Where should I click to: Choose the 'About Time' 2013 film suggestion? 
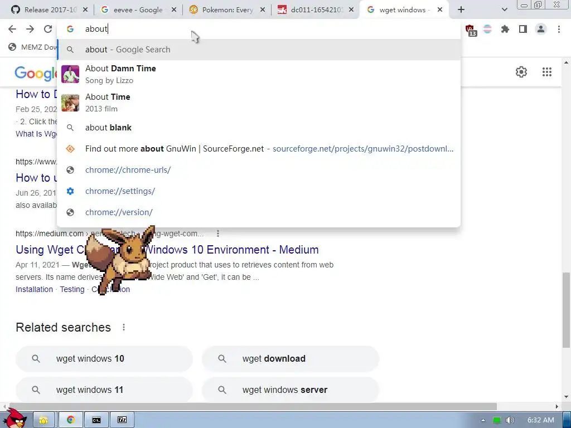(x=259, y=103)
